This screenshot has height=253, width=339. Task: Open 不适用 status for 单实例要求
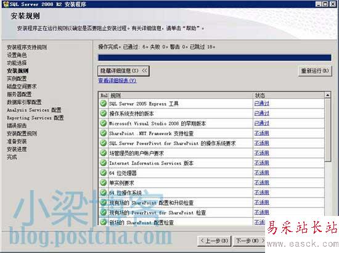point(262,183)
